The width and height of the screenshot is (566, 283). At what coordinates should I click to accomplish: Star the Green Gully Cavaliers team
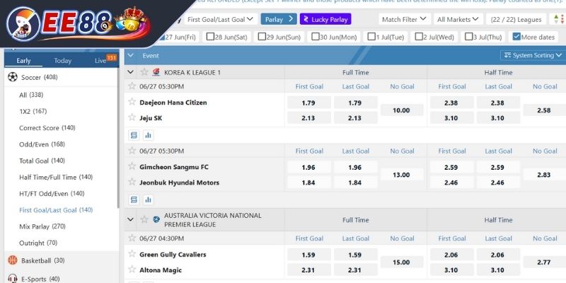pos(132,254)
